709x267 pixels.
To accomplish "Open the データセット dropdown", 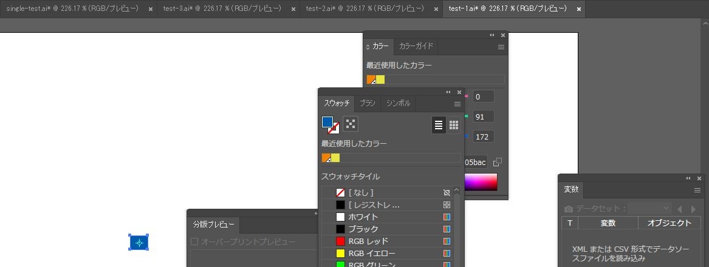I will tap(649, 208).
